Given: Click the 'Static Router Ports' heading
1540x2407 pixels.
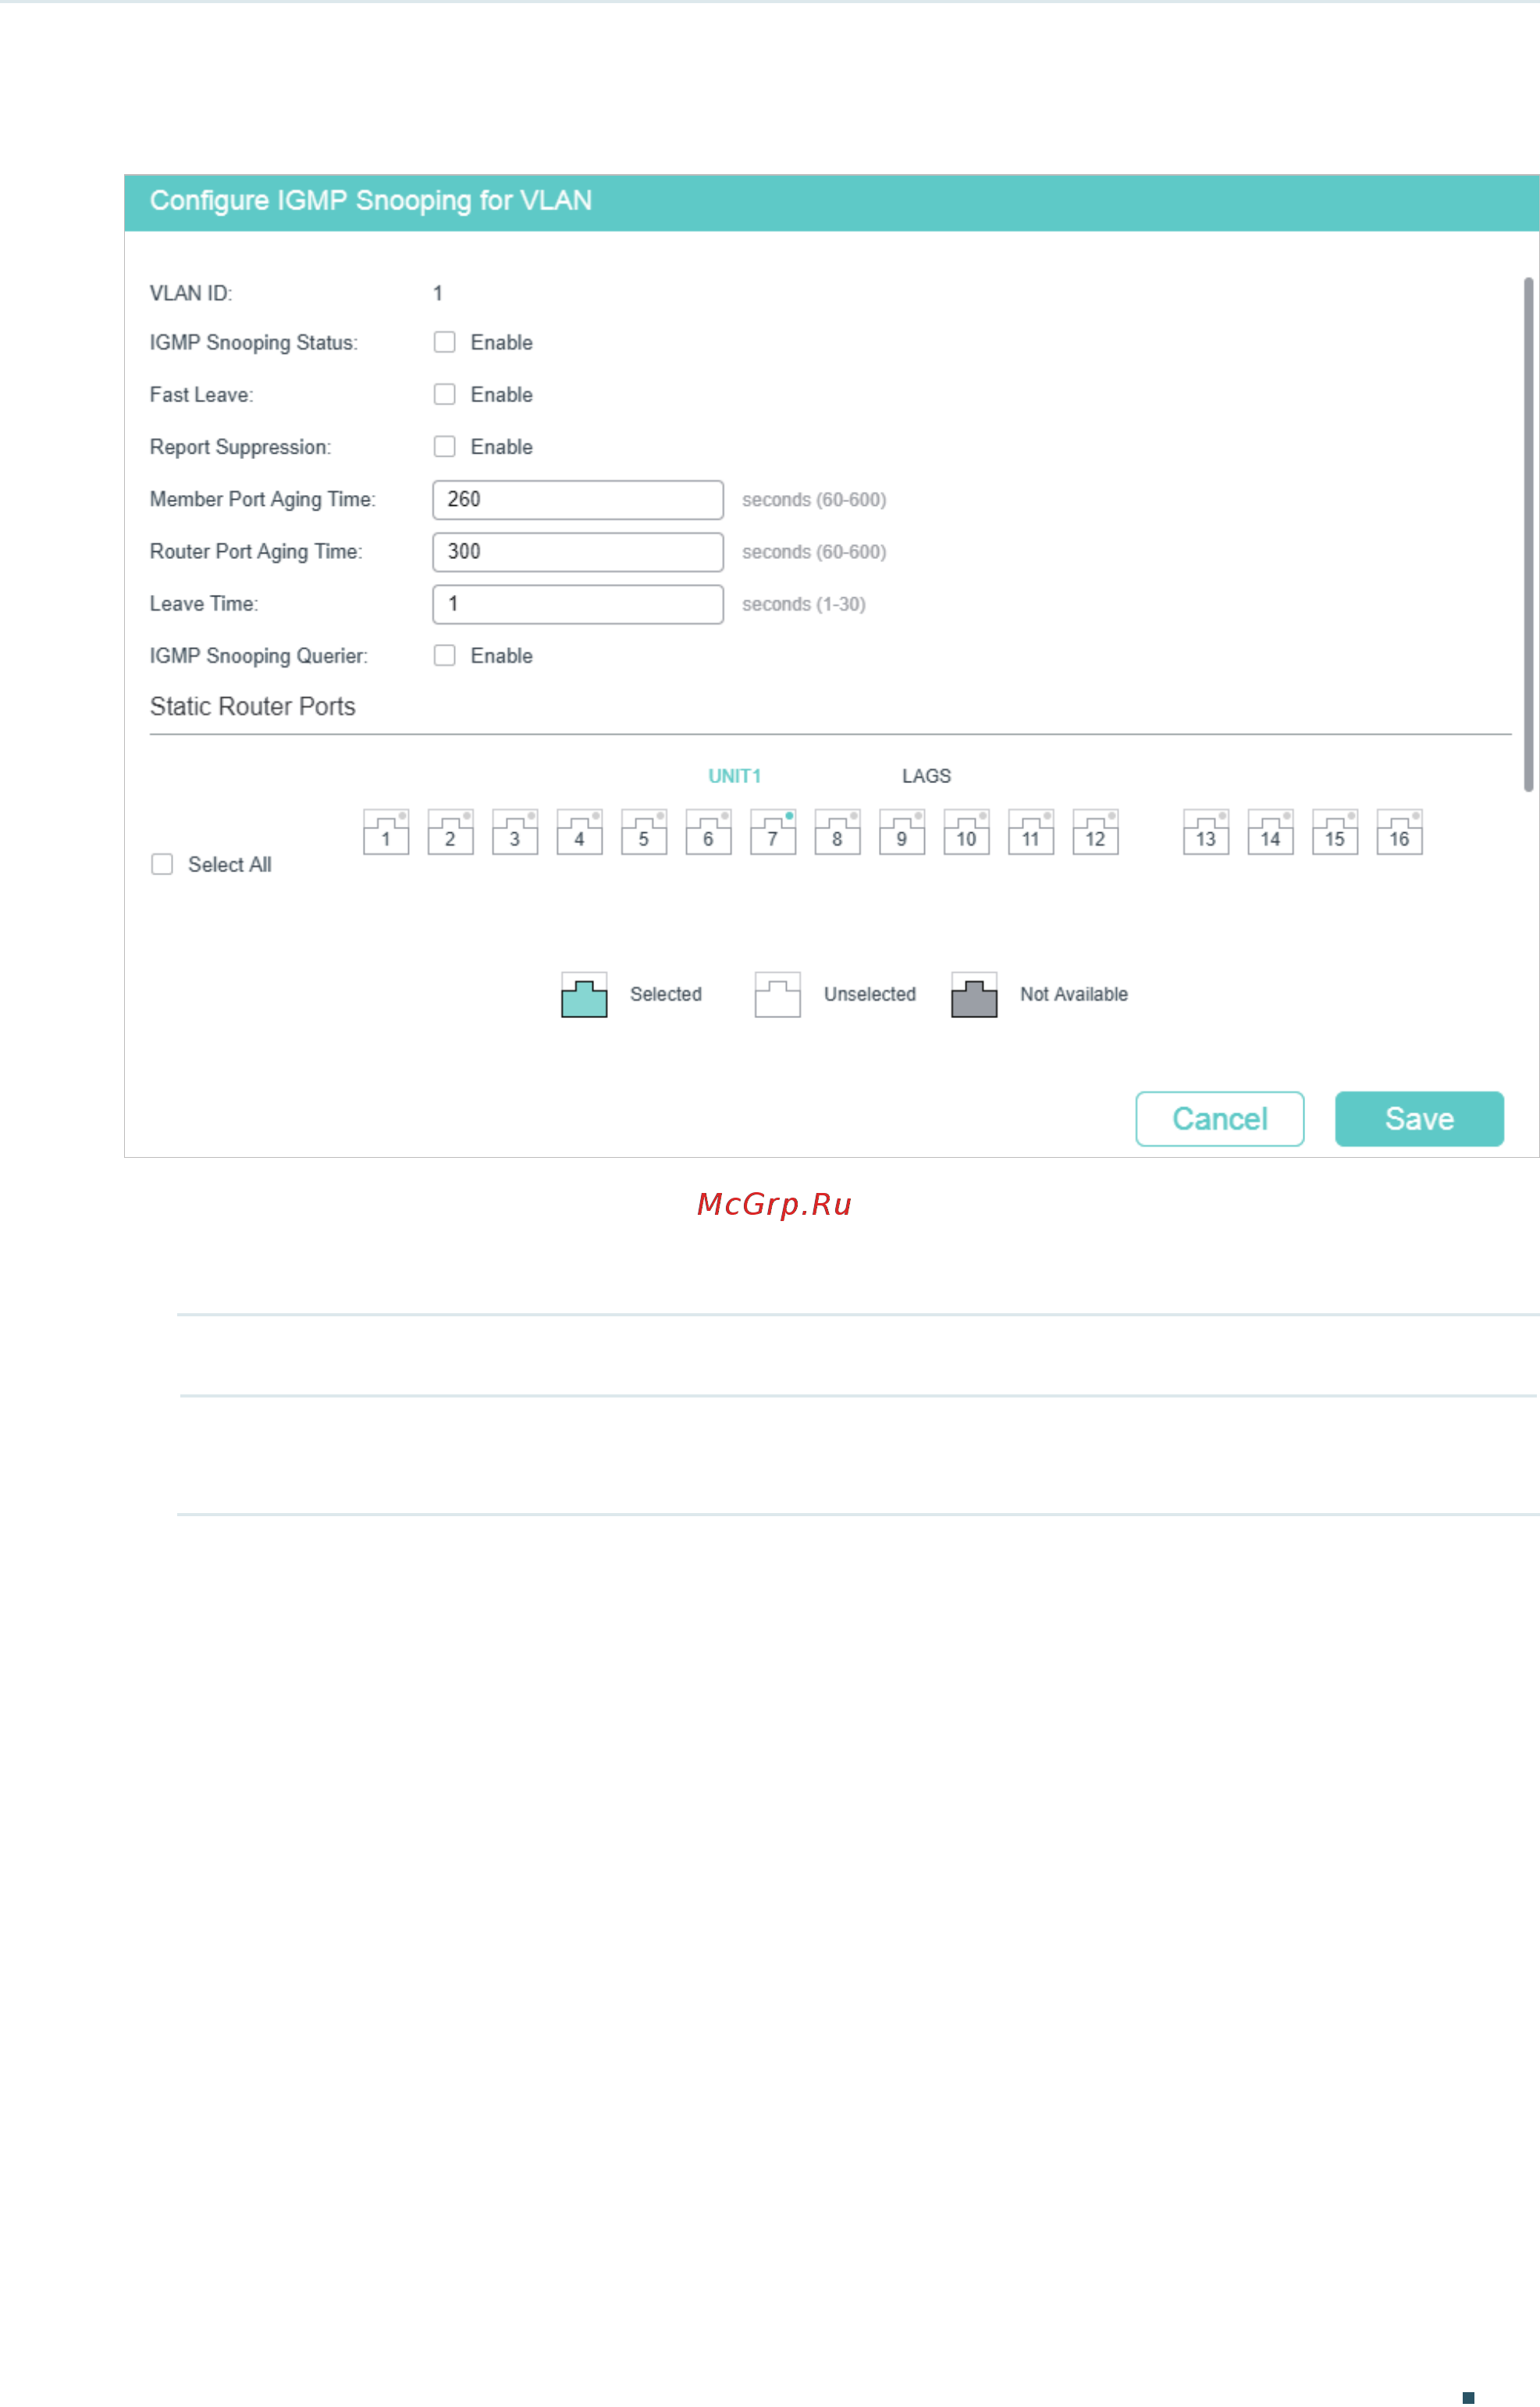Looking at the screenshot, I should click(x=253, y=707).
